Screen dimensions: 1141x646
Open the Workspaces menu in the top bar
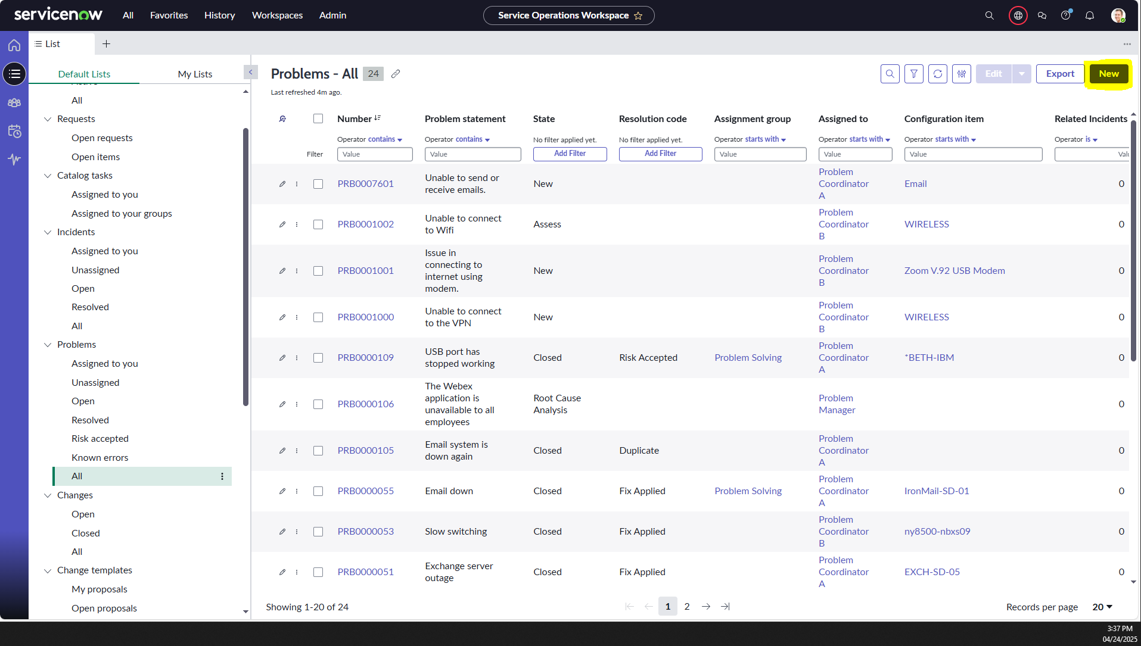277,15
